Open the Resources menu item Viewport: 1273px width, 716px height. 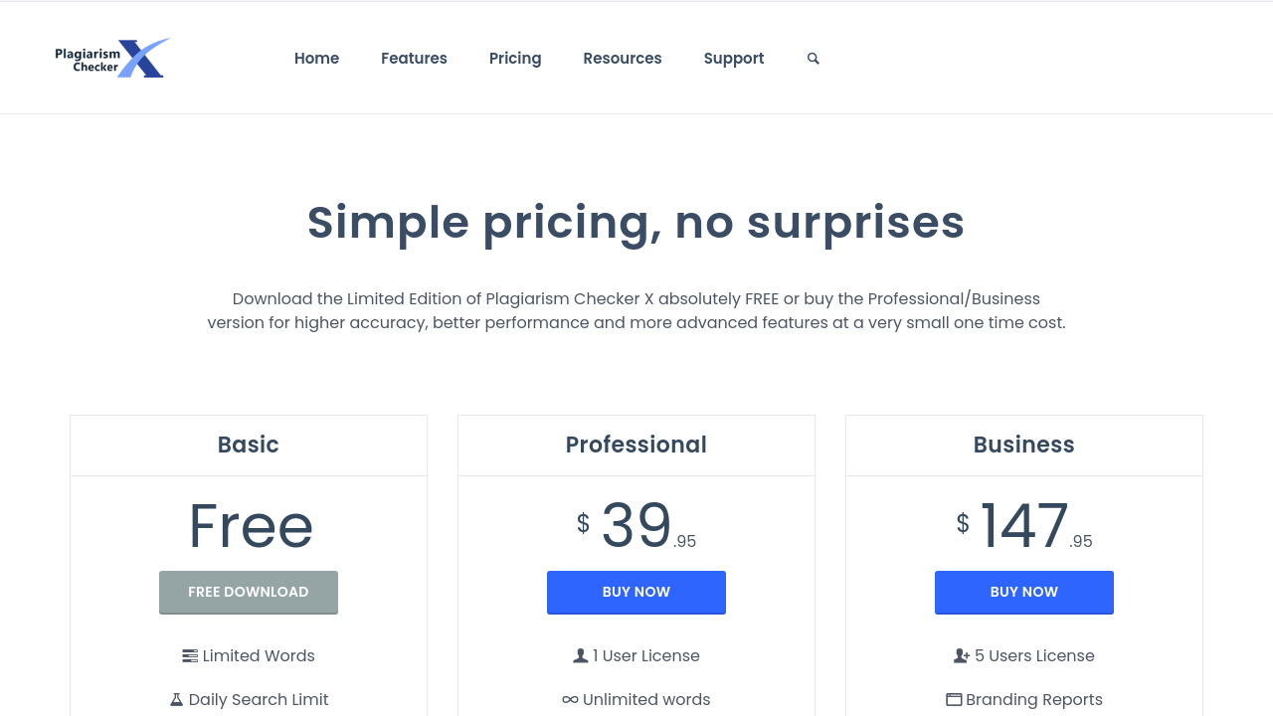pyautogui.click(x=623, y=59)
